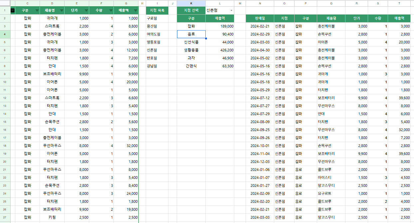Screen dimensions: 414x223
Task: Click the 2024-12-03 date cell
Action: 260,162
